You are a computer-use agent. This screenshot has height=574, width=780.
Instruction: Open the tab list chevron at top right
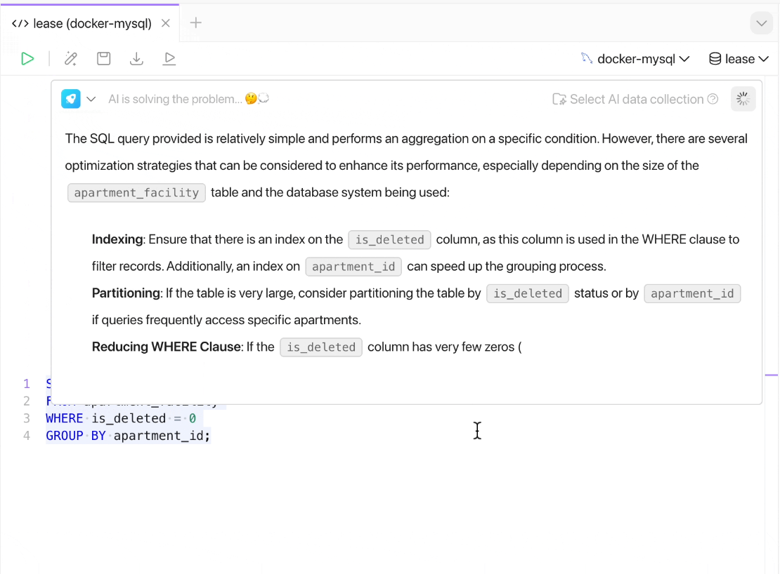[x=761, y=23]
